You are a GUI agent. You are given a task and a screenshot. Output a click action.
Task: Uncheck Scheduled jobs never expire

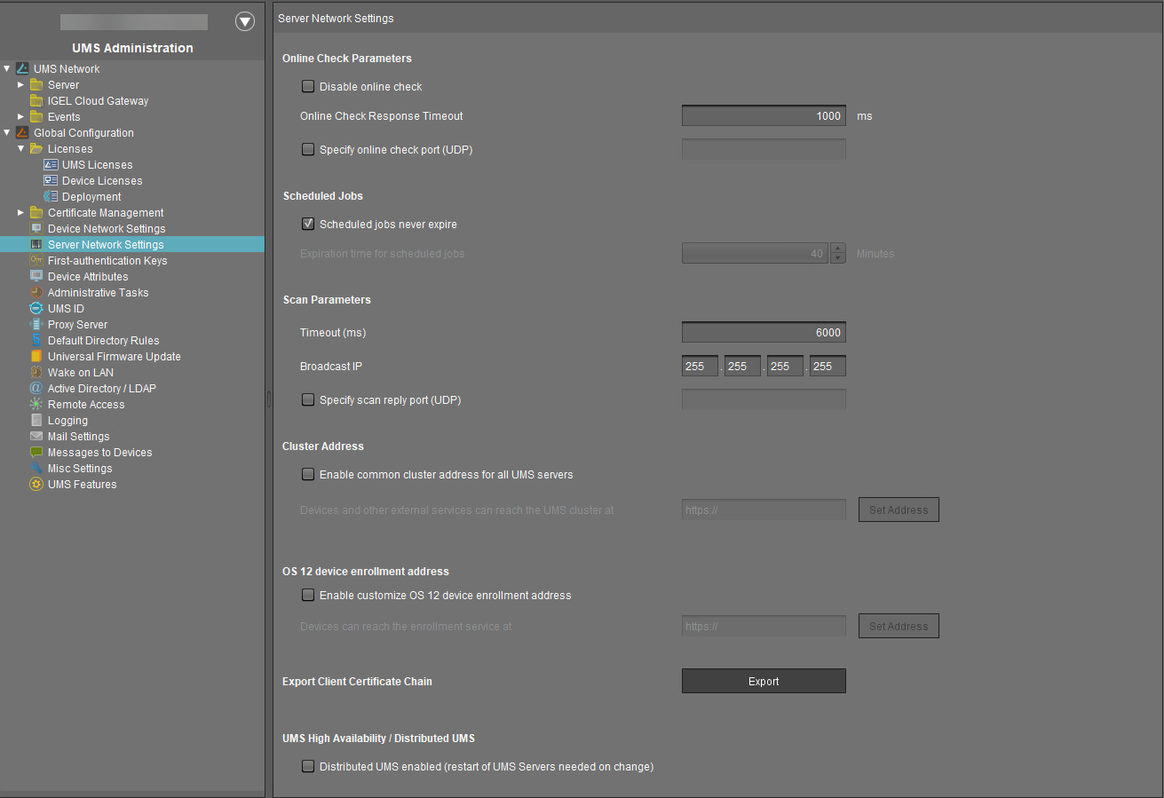pos(307,224)
